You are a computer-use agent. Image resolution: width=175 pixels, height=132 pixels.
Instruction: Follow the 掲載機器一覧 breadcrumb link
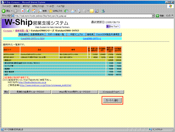click(22, 31)
